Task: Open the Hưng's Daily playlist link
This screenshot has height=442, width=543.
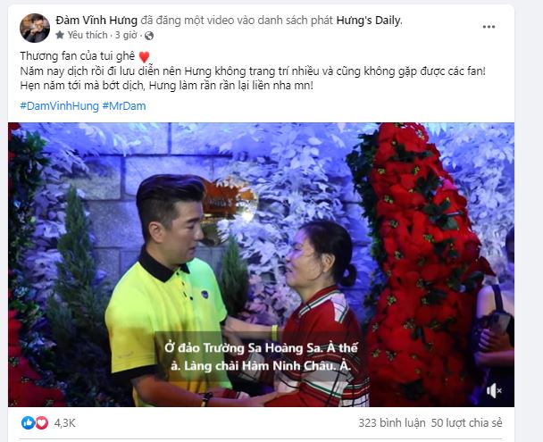Action: [368, 21]
